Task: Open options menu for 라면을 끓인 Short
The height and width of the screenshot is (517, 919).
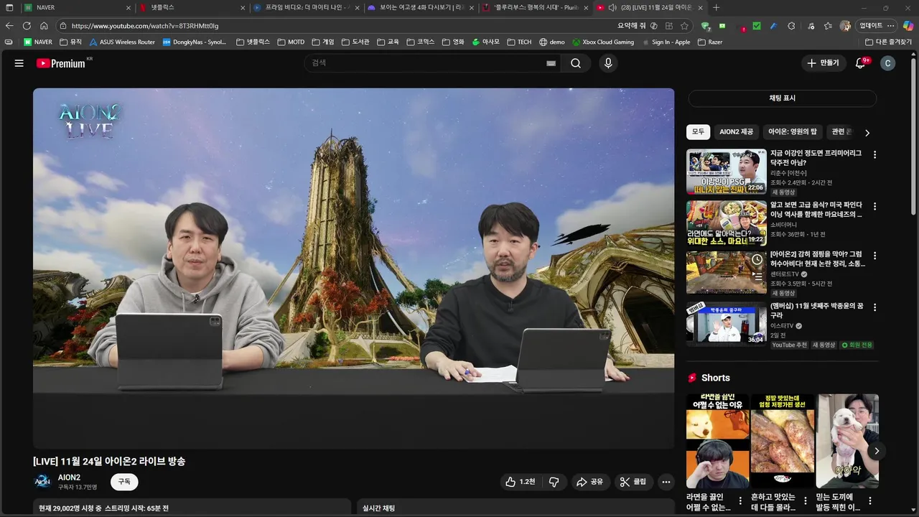Action: (740, 501)
